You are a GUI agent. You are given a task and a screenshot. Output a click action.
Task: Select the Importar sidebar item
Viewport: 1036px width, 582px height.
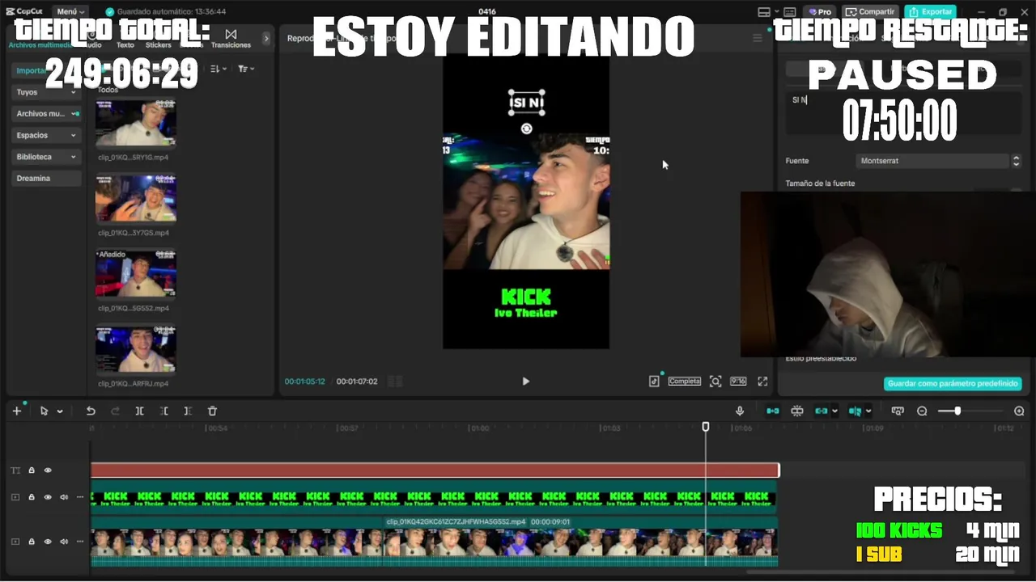[46, 70]
